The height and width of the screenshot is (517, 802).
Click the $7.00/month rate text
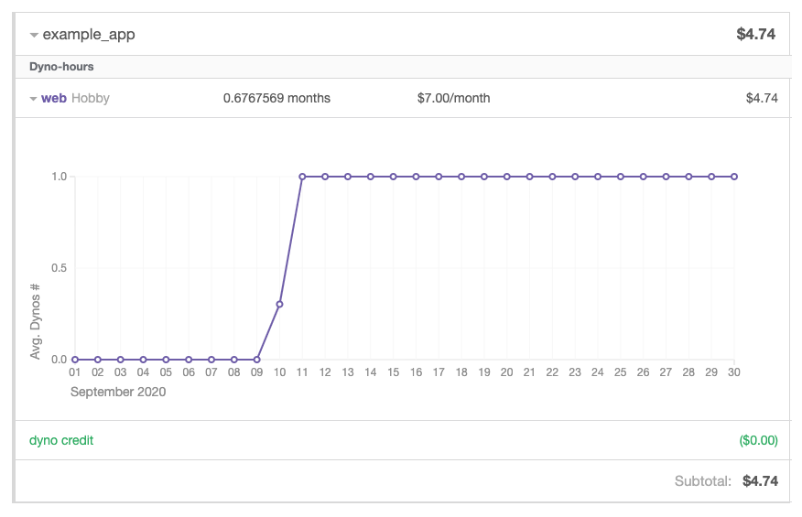(453, 98)
